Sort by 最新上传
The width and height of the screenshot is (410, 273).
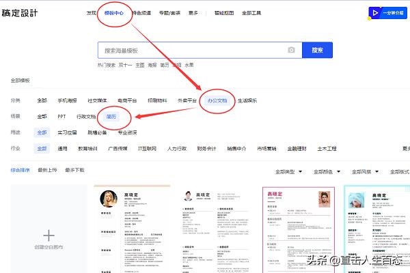tap(47, 170)
